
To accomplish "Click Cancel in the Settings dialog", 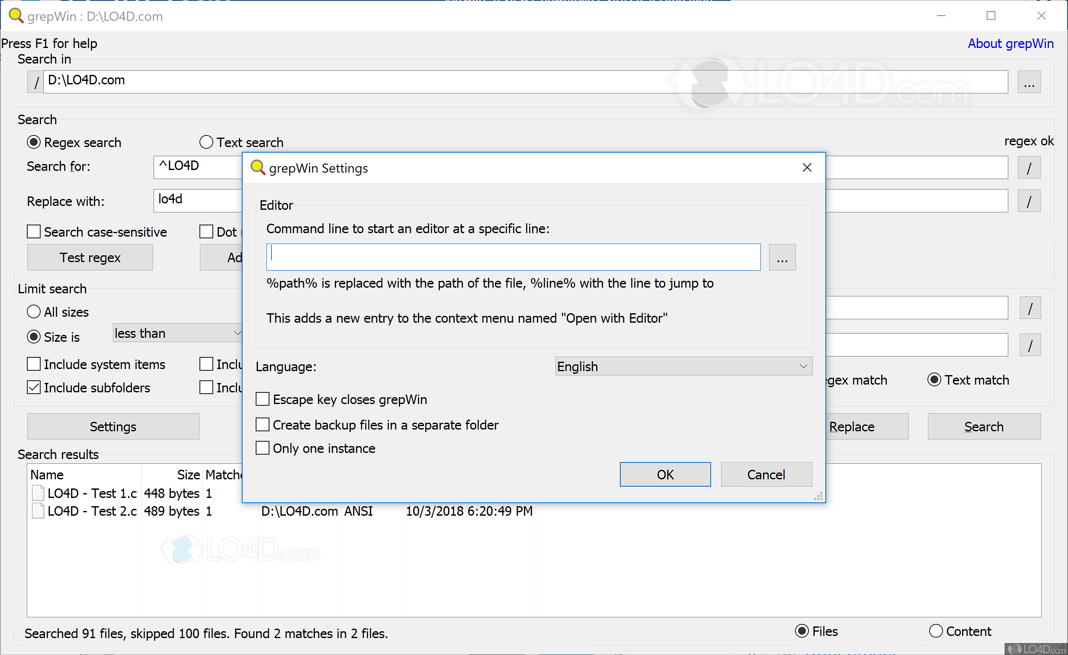I will point(766,475).
